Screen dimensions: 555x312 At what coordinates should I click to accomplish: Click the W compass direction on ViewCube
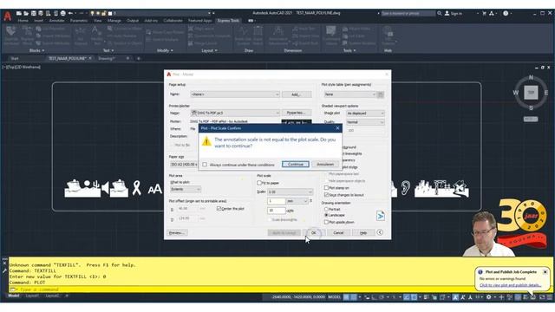[x=516, y=93]
